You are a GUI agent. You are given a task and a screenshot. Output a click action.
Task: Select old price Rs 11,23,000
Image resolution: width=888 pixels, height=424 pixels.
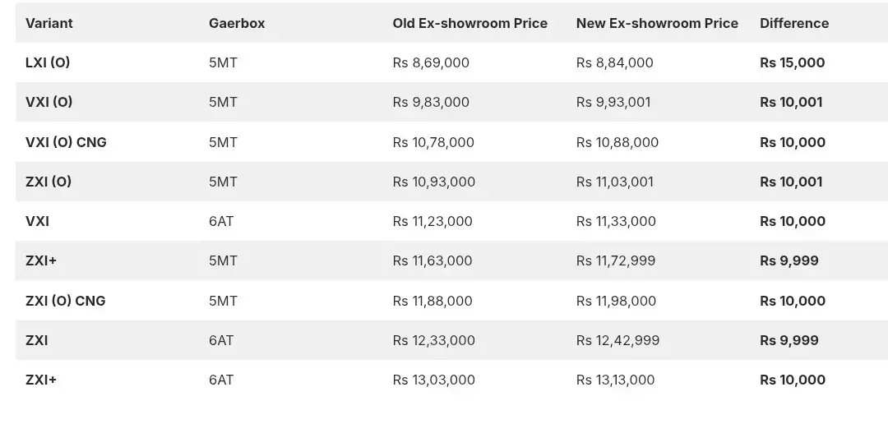432,221
